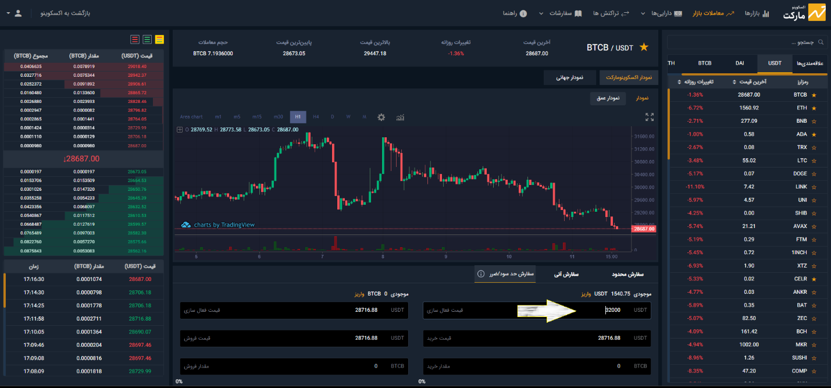Open the chart indicators icon
Viewport: 831px width, 388px height.
click(400, 117)
